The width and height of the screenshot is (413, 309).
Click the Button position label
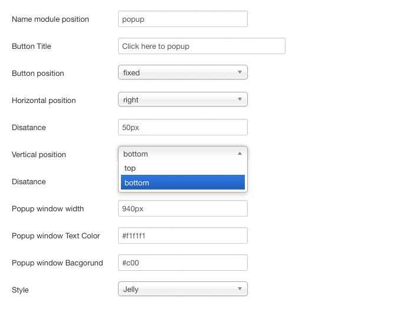[38, 74]
